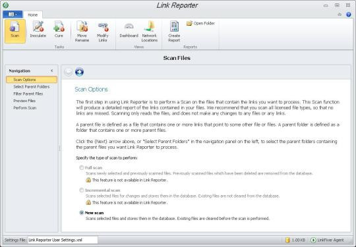The width and height of the screenshot is (356, 247).
Task: Select Scan Options in Navigation
Action: click(x=32, y=80)
